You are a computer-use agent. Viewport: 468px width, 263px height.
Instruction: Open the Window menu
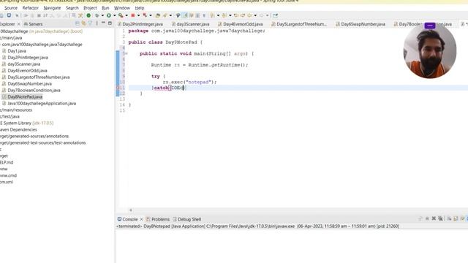tap(122, 8)
